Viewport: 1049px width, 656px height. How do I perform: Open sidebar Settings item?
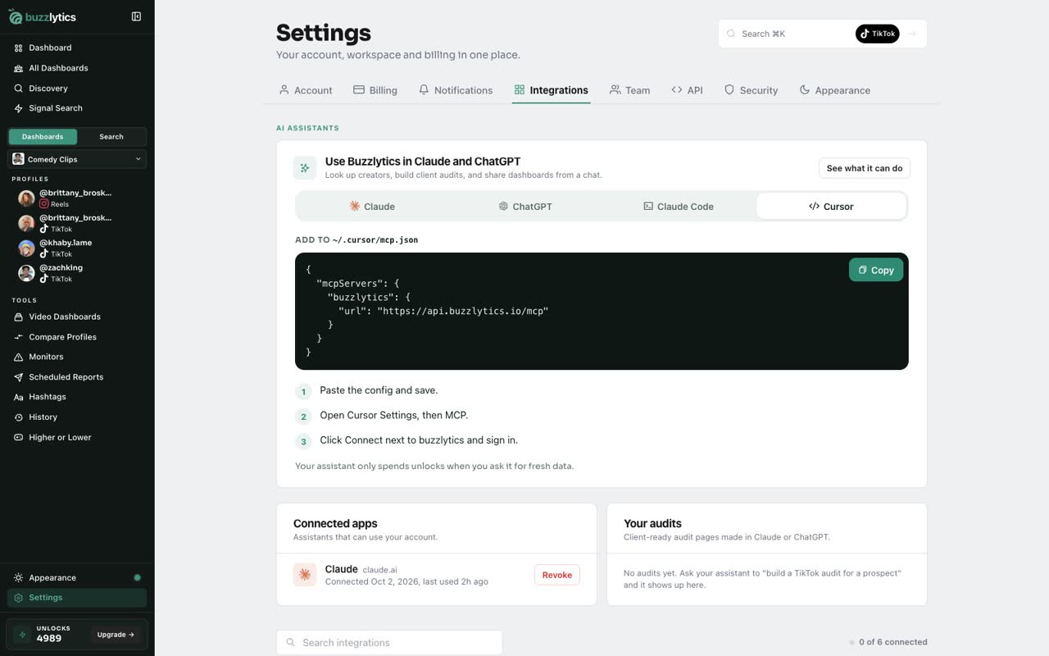[x=77, y=598]
